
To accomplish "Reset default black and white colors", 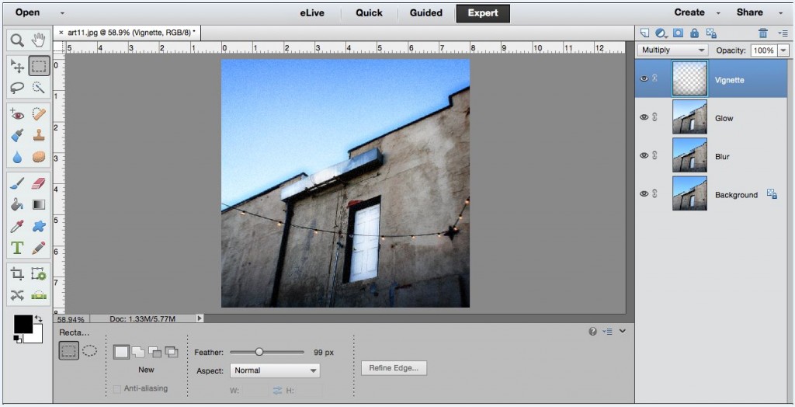I will [17, 339].
